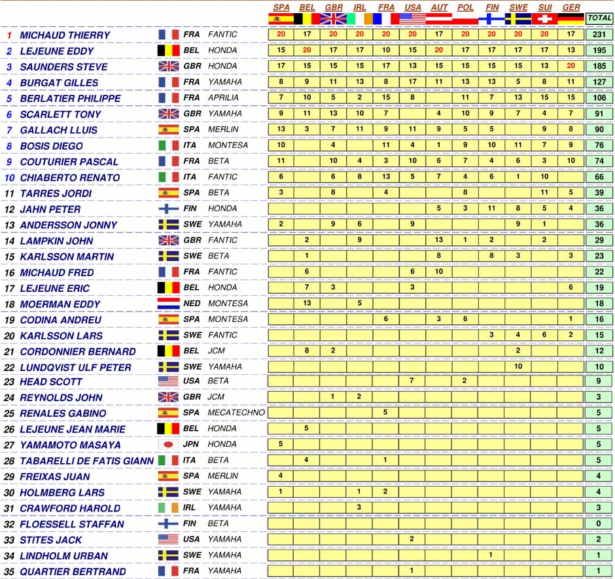The height and width of the screenshot is (579, 615).
Task: Select rider name LAMPKIN JOHN
Action: tap(56, 241)
